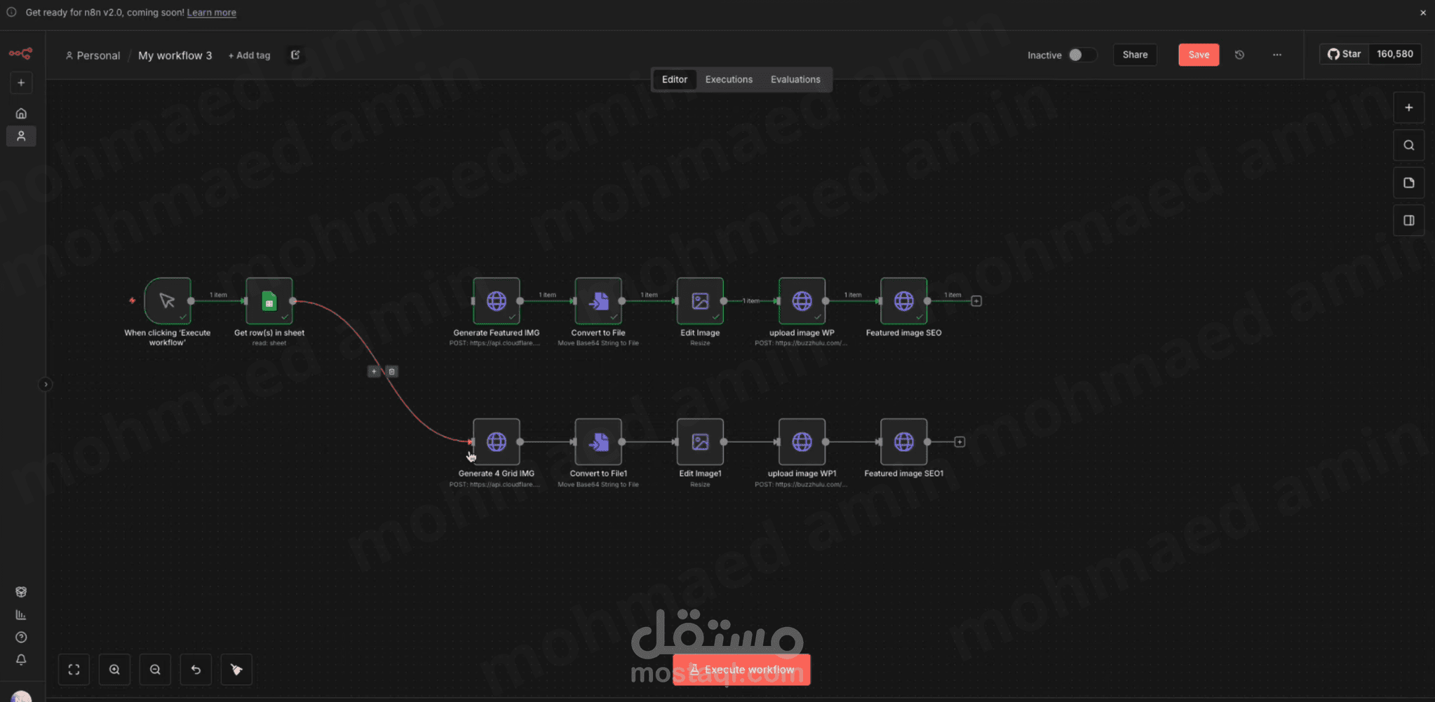The width and height of the screenshot is (1435, 702).
Task: Add a sticky note icon
Action: pos(1408,183)
